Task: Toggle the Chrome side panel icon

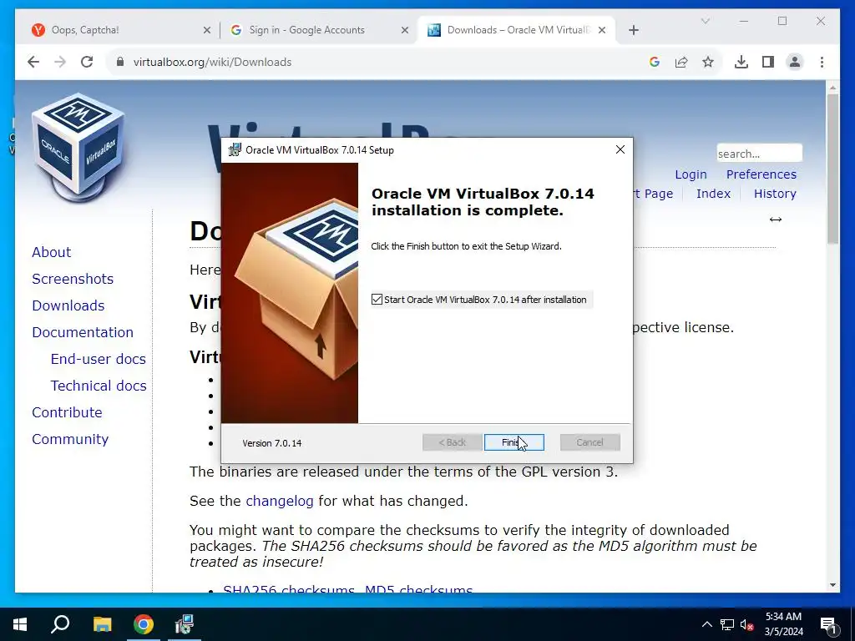Action: coord(768,62)
